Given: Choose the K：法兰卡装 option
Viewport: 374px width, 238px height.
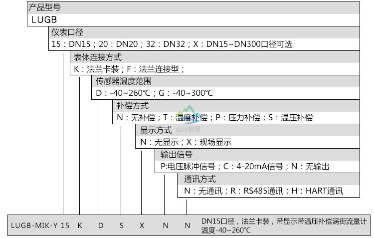Looking at the screenshot, I should 93,69.
